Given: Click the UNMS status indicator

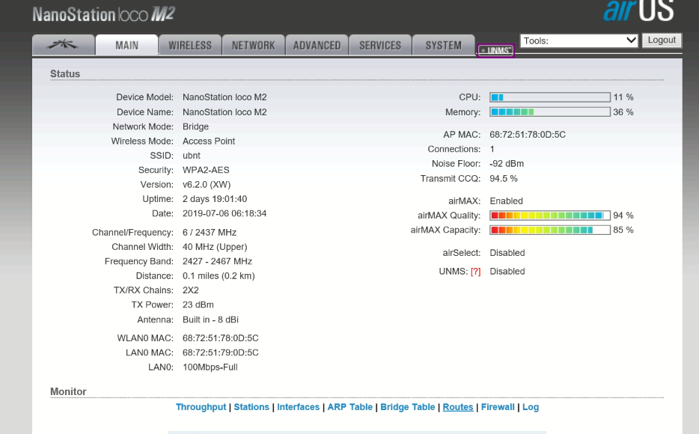Looking at the screenshot, I should pos(495,50).
